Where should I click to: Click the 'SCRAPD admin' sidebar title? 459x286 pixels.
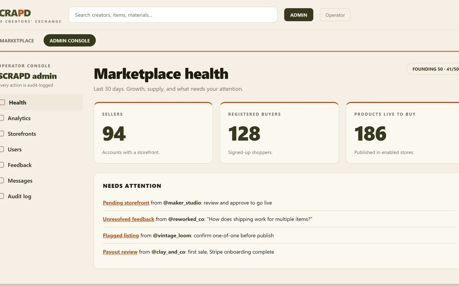point(28,76)
